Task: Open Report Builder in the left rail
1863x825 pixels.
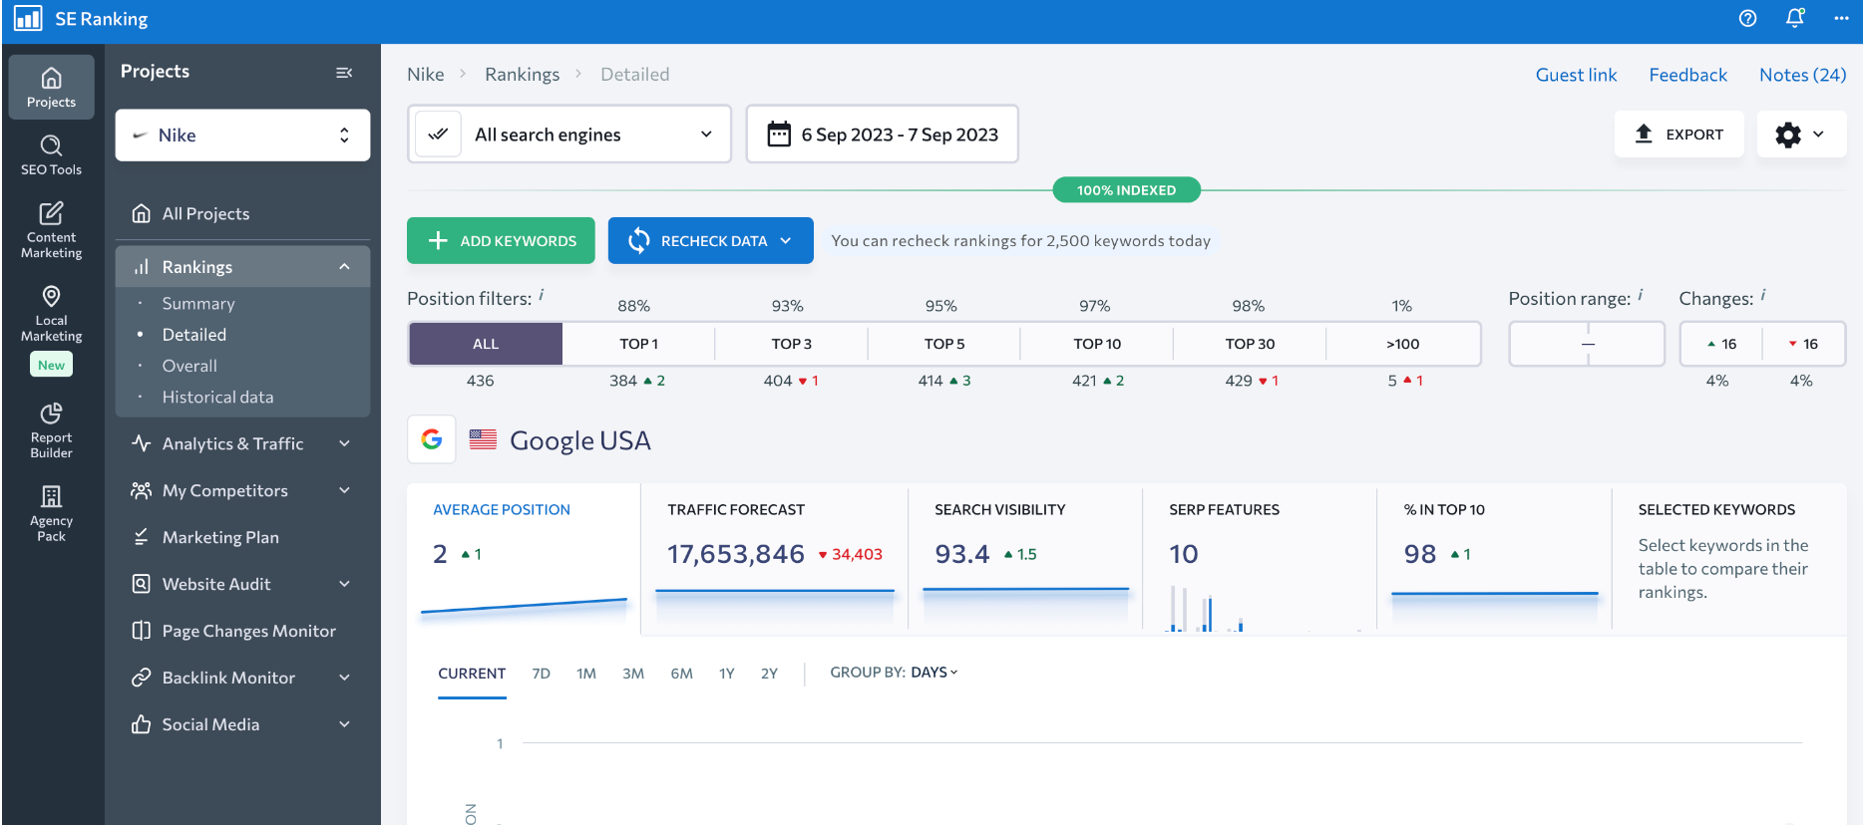Action: click(x=52, y=430)
